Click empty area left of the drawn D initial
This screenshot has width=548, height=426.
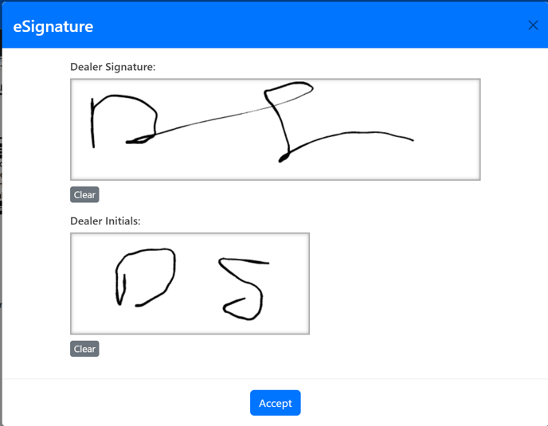[x=93, y=283]
